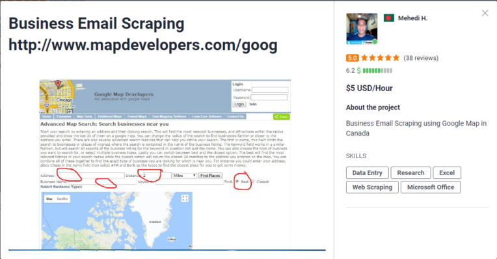Click the green Share icon button
The image size is (497, 259).
pyautogui.click(x=281, y=116)
